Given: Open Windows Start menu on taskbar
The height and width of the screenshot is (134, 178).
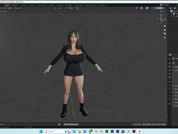Looking at the screenshot, I should click(41, 131).
